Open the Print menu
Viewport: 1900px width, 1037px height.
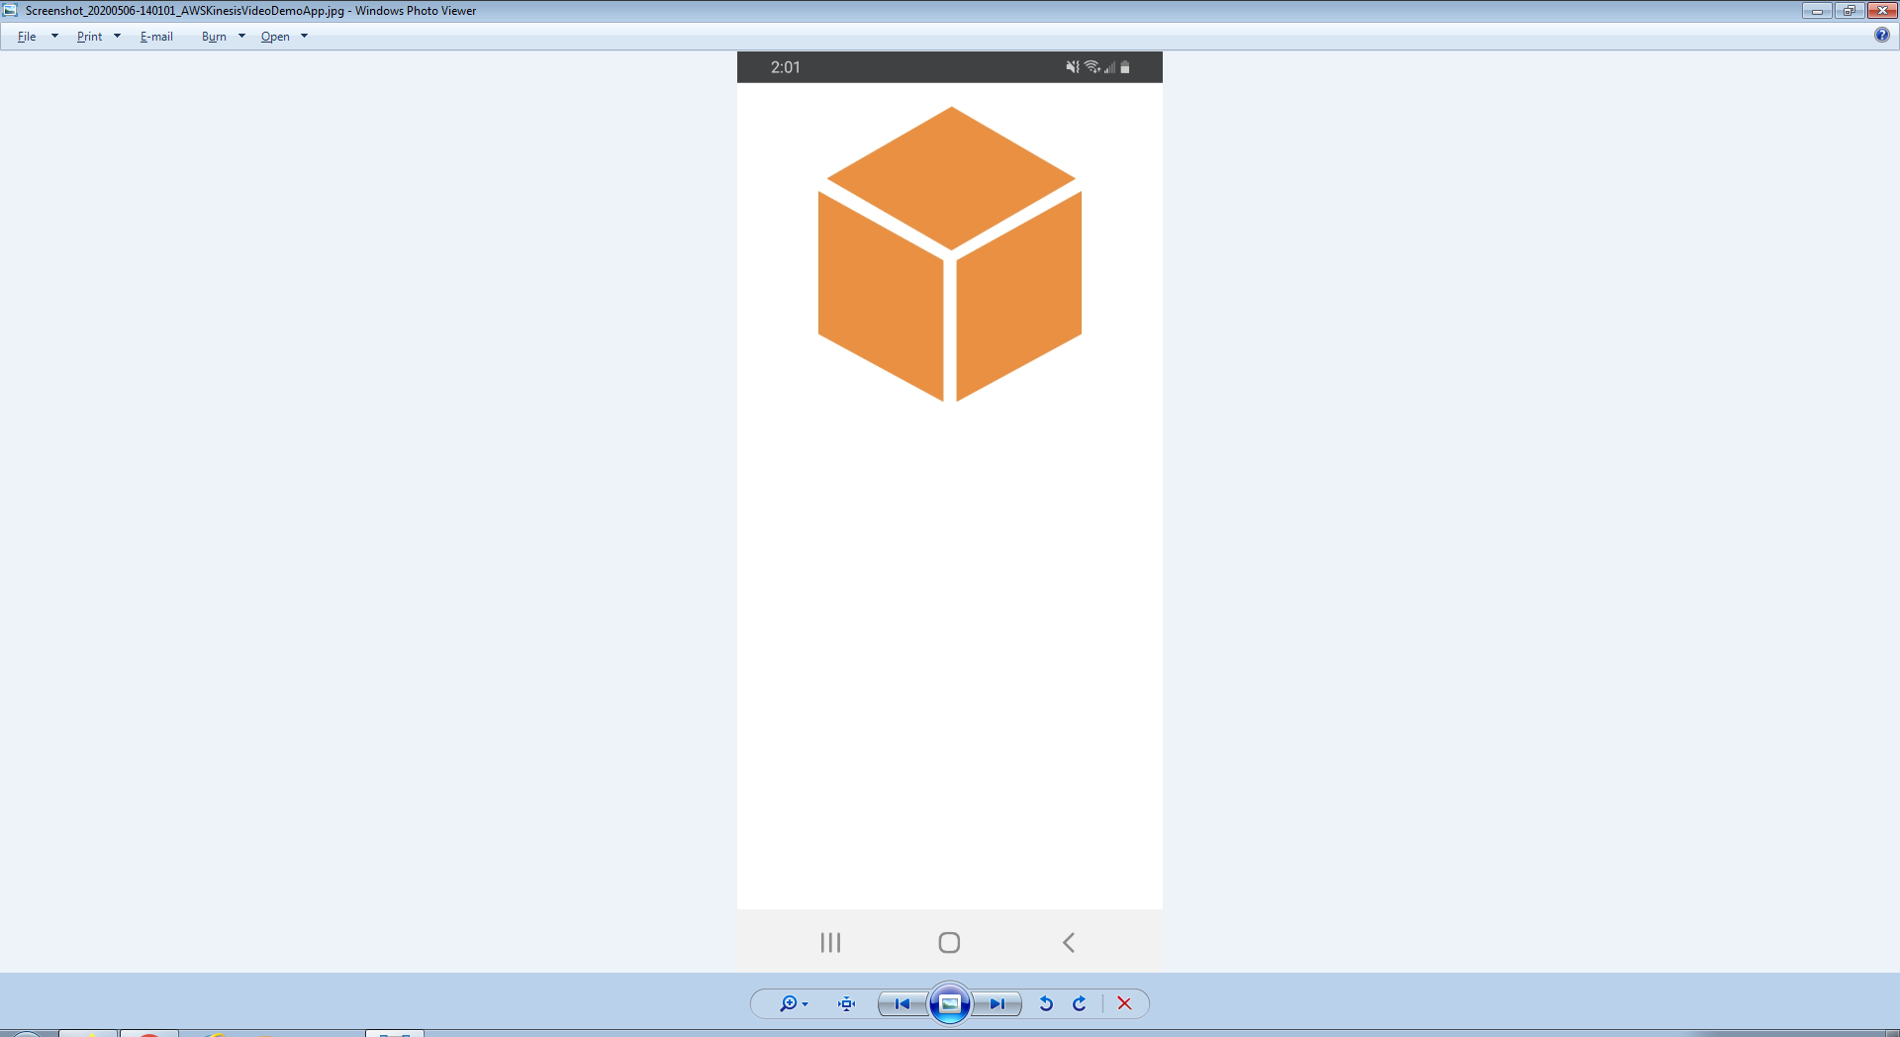click(89, 37)
